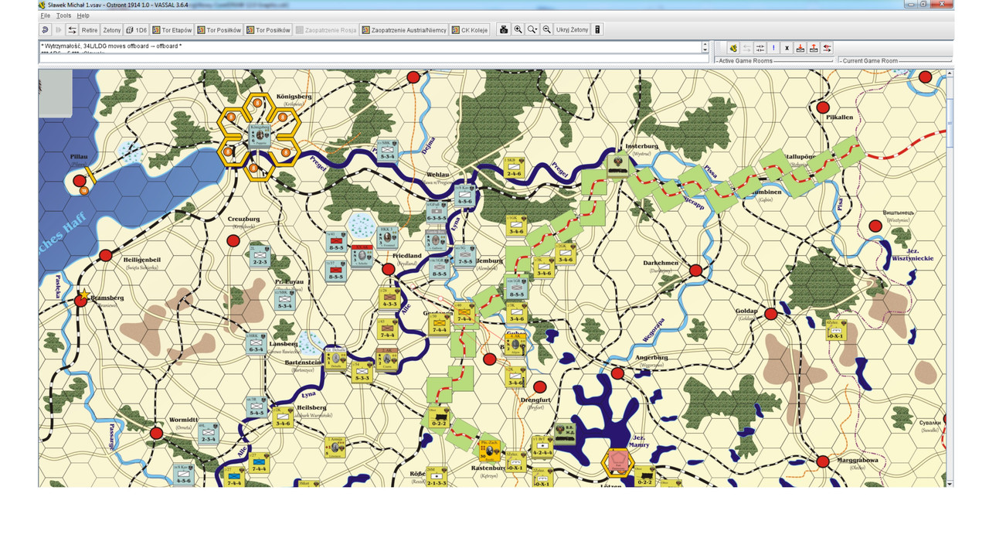Image resolution: width=989 pixels, height=548 pixels.
Task: Select the -0-X-1 counter south of Goldap
Action: pyautogui.click(x=835, y=331)
